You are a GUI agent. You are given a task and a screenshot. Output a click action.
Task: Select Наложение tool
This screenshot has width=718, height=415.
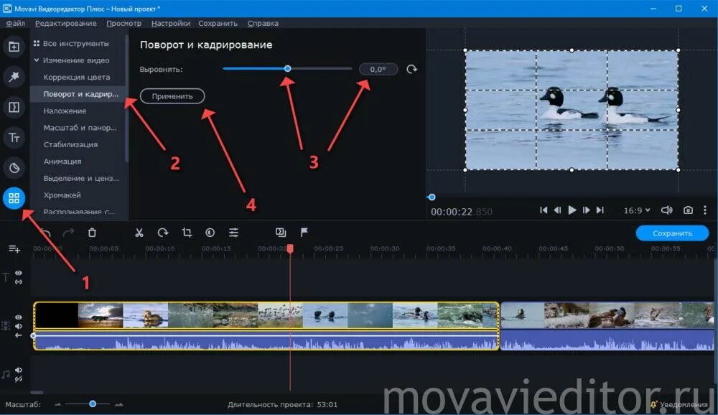65,111
